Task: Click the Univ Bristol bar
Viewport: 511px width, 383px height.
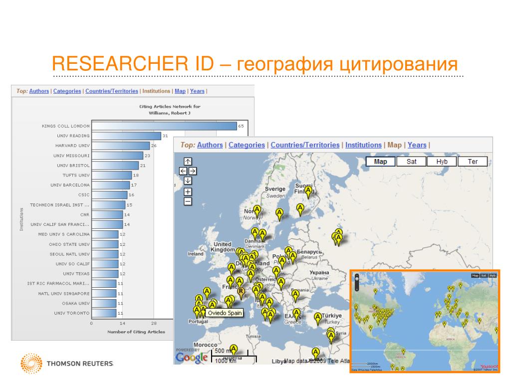Action: coord(115,166)
